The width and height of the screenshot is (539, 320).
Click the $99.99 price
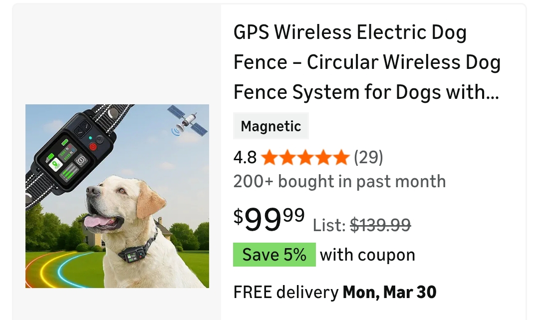(x=269, y=219)
